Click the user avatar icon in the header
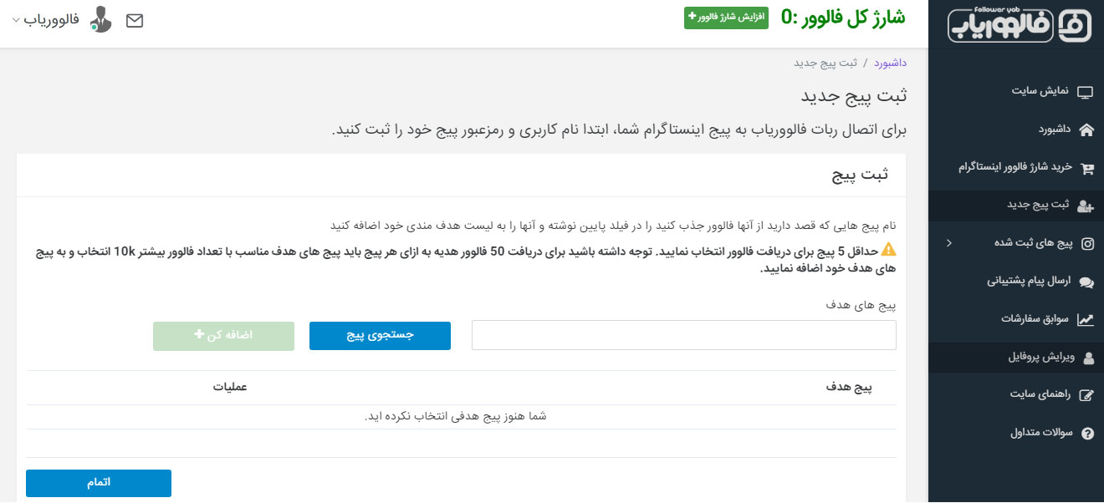This screenshot has width=1104, height=503. pyautogui.click(x=100, y=19)
